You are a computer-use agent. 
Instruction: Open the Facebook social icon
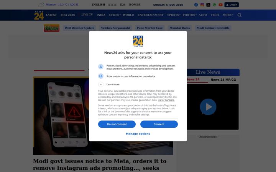196,5
